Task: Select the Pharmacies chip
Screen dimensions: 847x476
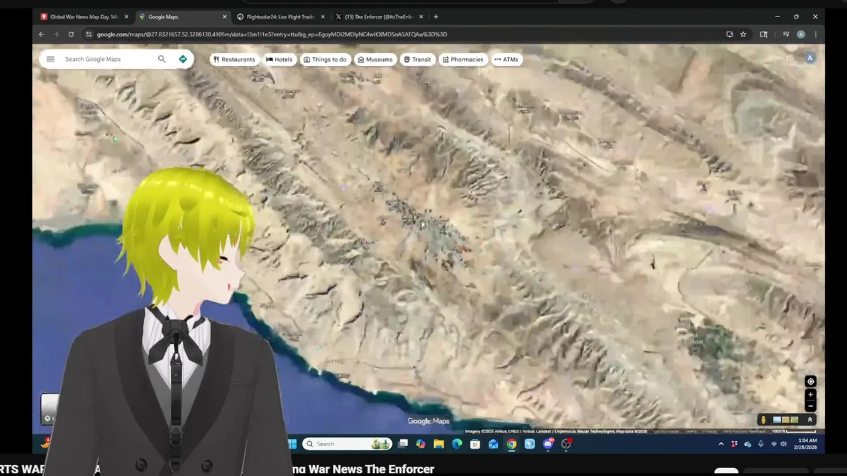Action: coord(463,59)
